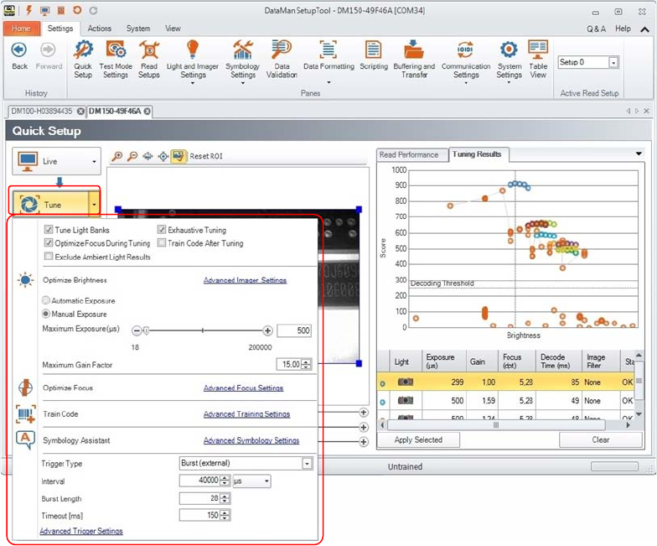The width and height of the screenshot is (657, 546).
Task: Open the Actions ribbon tab
Action: click(x=99, y=29)
